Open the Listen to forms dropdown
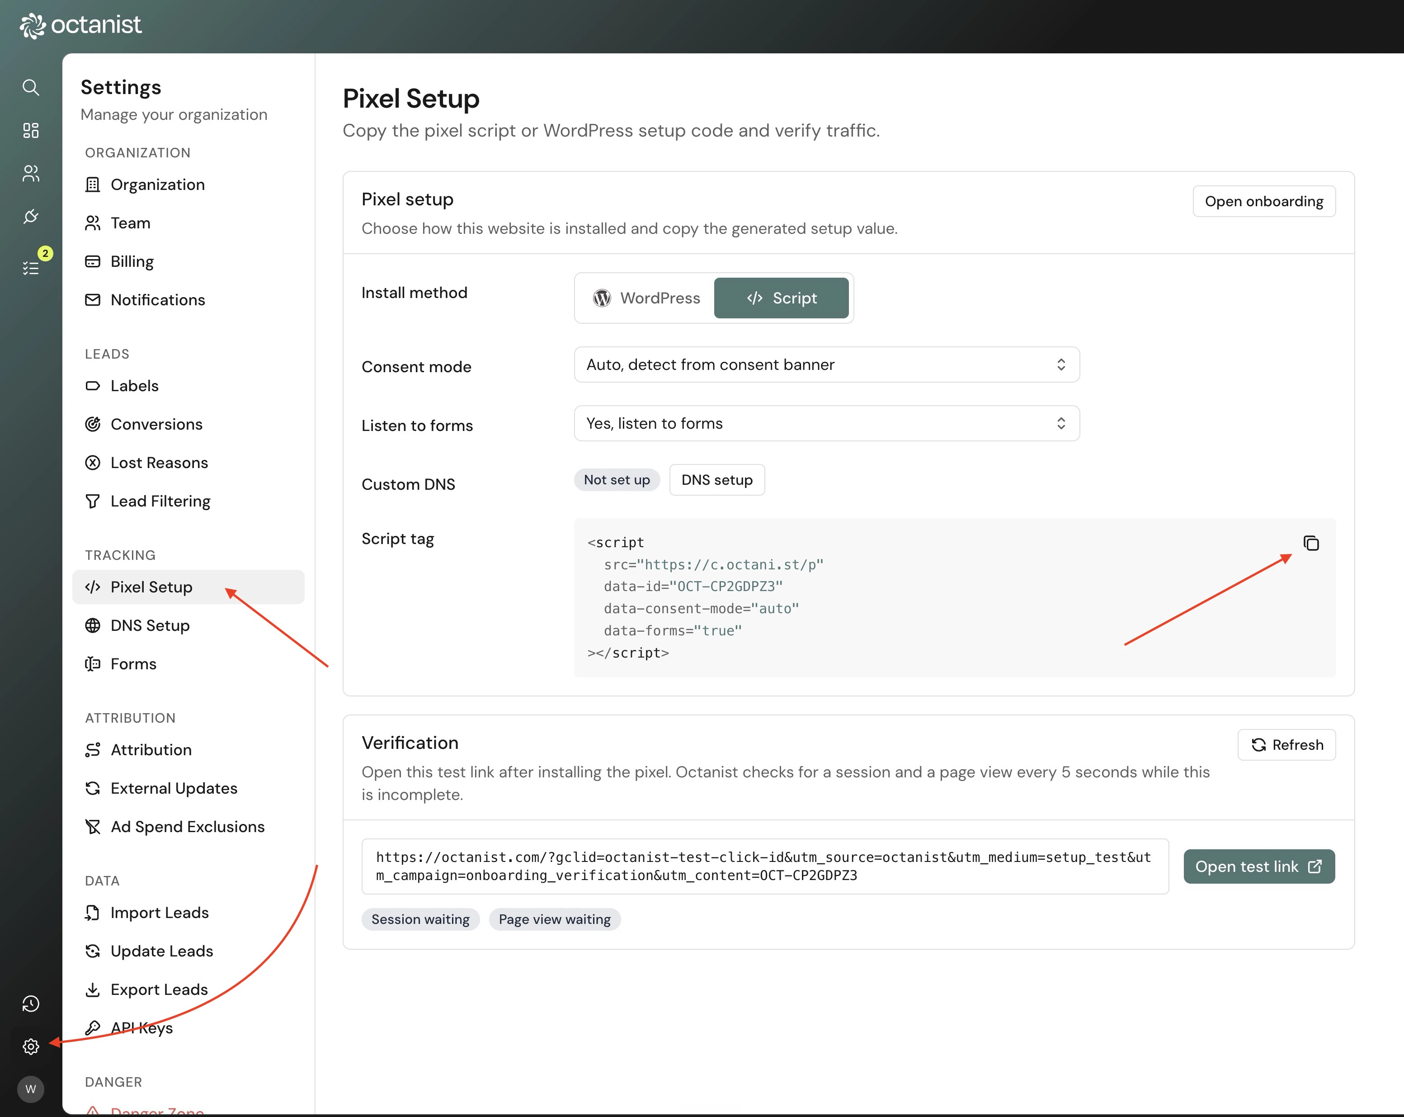Screen dimensions: 1404x1117 [x=826, y=423]
